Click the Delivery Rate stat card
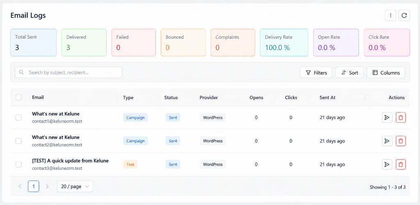420x205 pixels. (284, 43)
